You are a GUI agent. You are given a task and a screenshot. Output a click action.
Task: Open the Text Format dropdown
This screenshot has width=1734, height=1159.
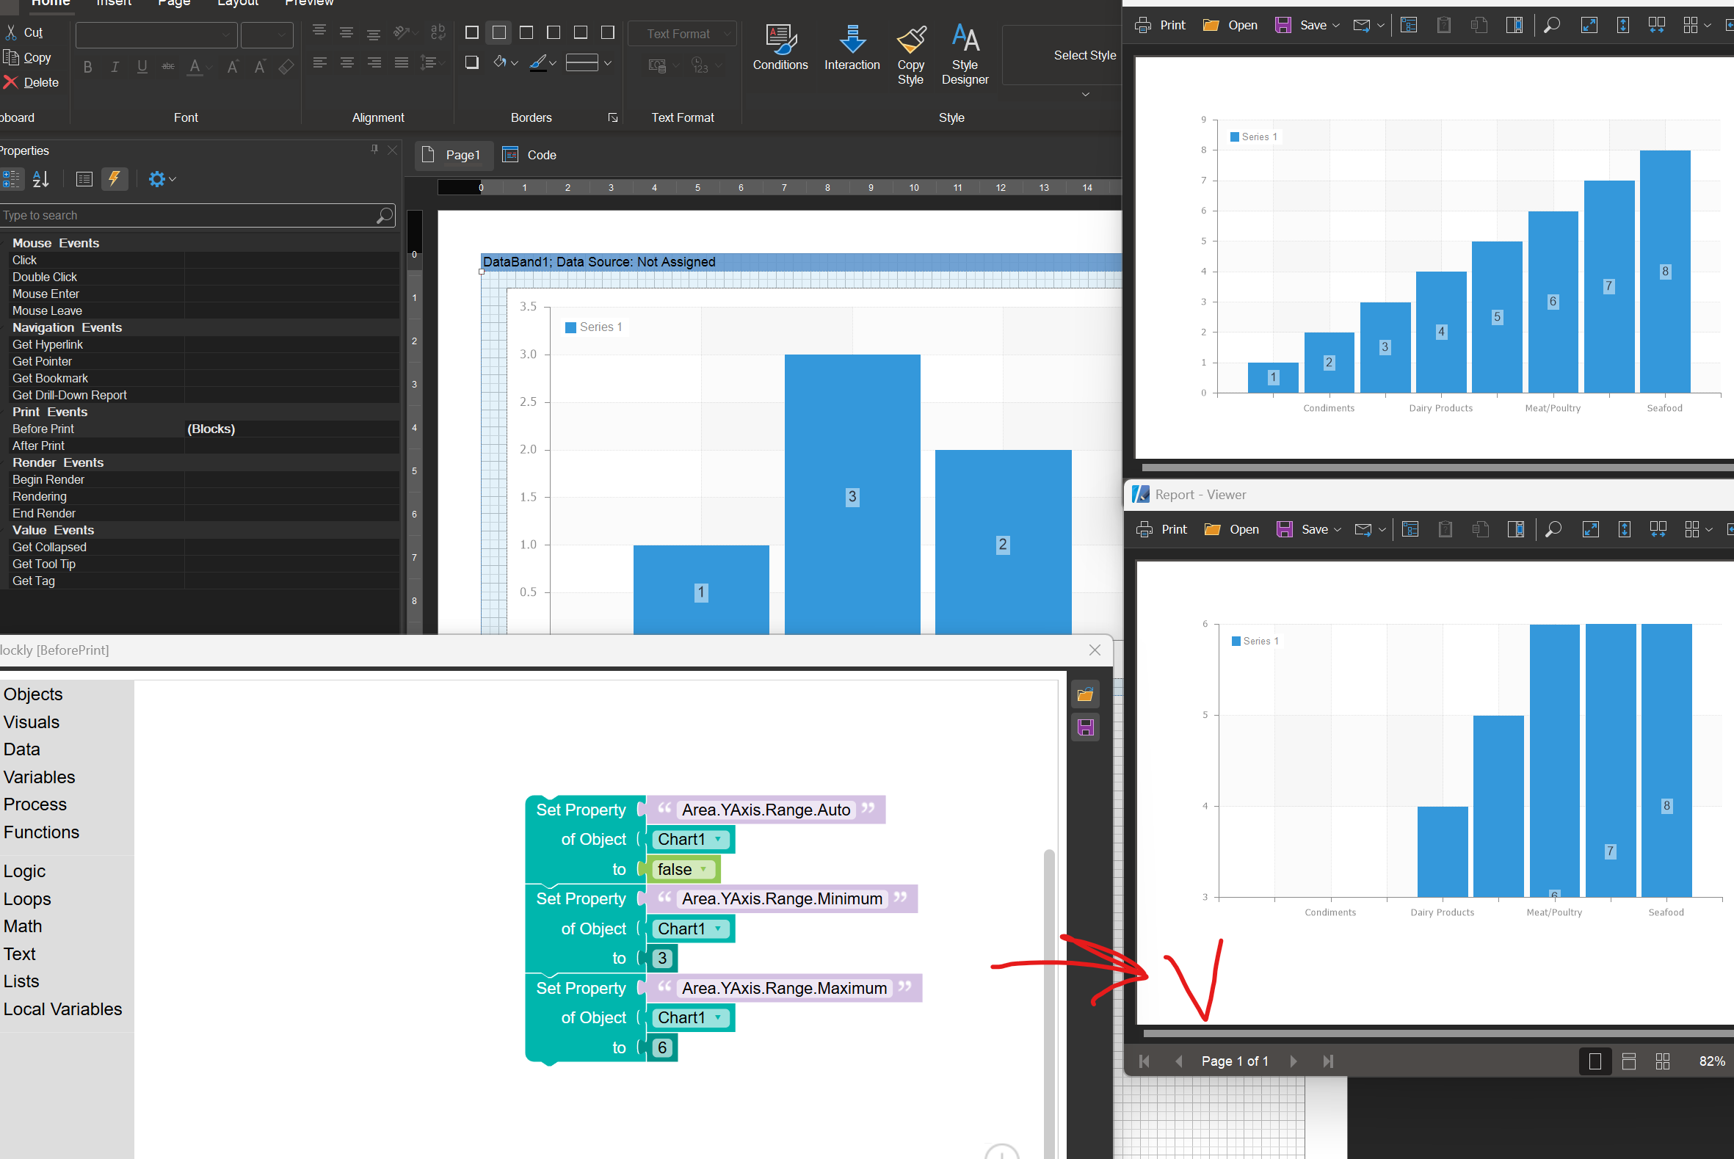click(x=682, y=34)
